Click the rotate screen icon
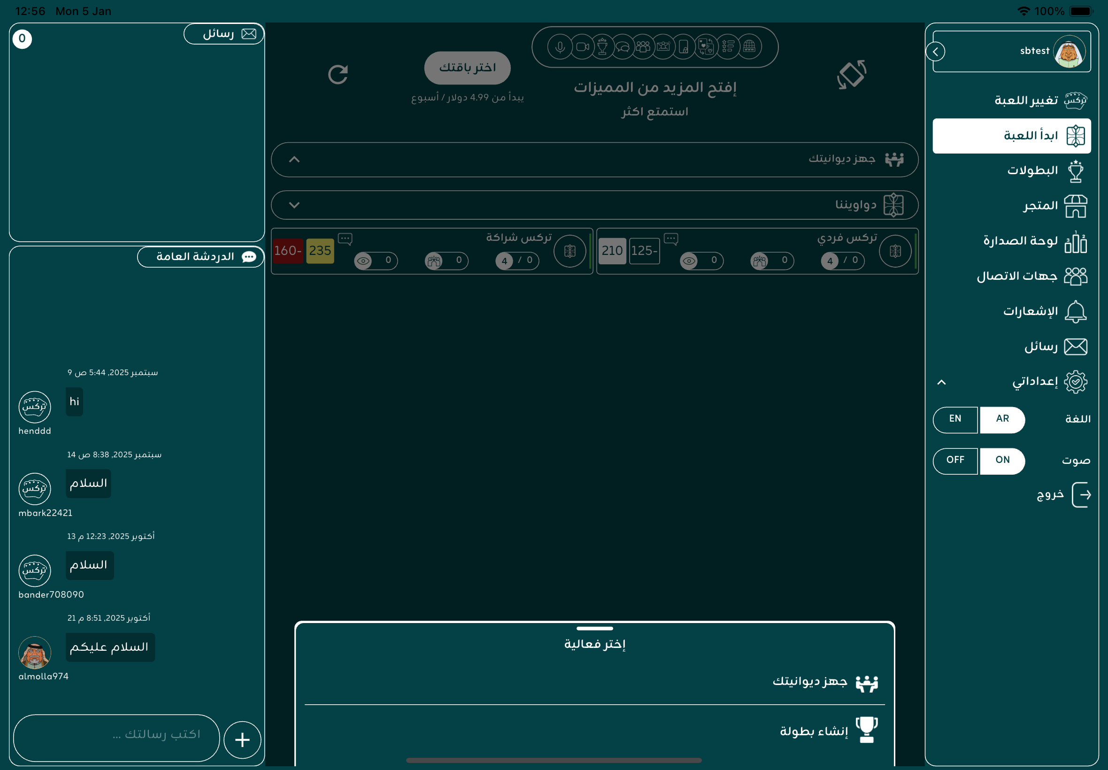 pyautogui.click(x=851, y=74)
